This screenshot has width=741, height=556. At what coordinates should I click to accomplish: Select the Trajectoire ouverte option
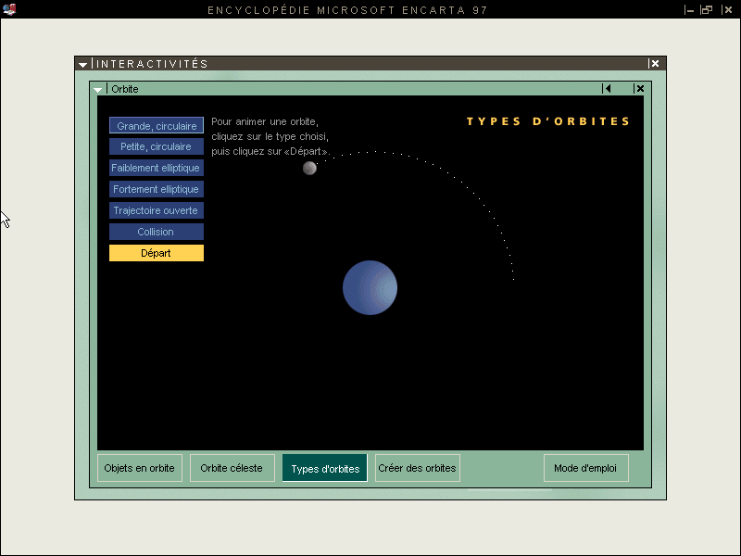coord(157,210)
